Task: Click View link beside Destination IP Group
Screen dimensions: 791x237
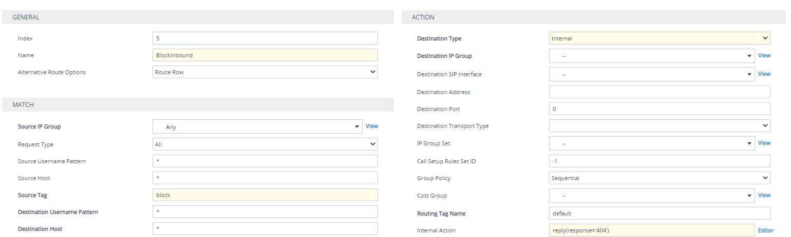Action: pyautogui.click(x=764, y=55)
